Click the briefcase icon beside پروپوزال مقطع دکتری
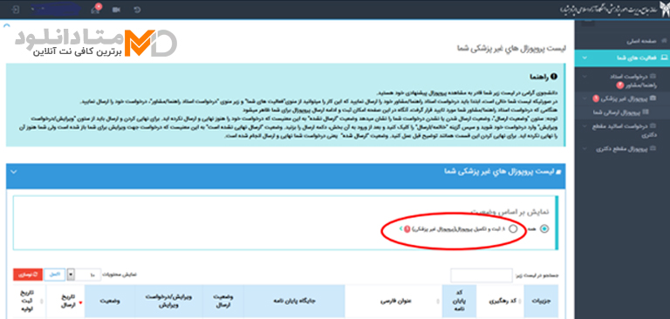This screenshot has height=319, width=670. [652, 149]
